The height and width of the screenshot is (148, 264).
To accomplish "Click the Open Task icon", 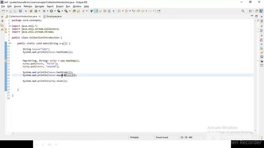I will [x=78, y=11].
